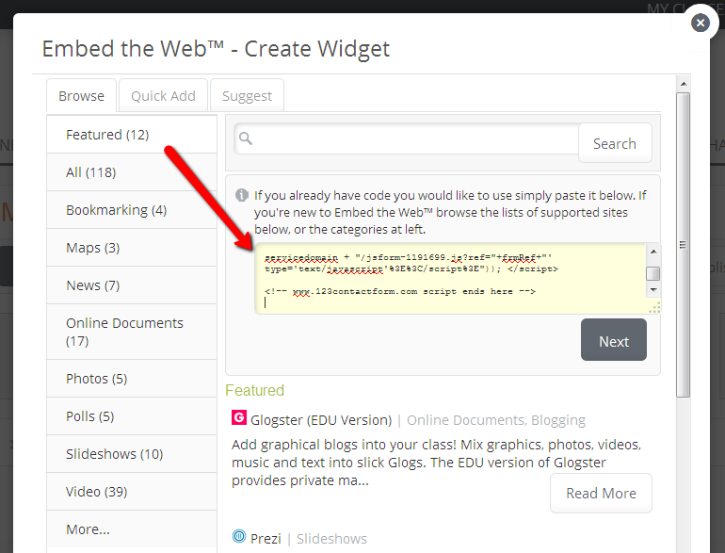Select the Bookmarking (4) category
The height and width of the screenshot is (553, 725).
point(132,210)
